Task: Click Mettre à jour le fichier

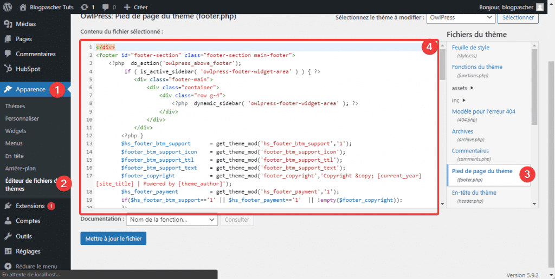Action: 113,238
